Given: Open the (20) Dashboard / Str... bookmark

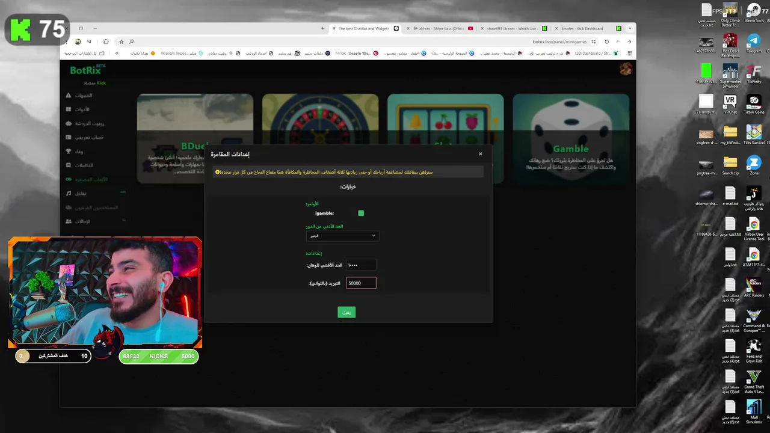Looking at the screenshot, I should (596, 54).
